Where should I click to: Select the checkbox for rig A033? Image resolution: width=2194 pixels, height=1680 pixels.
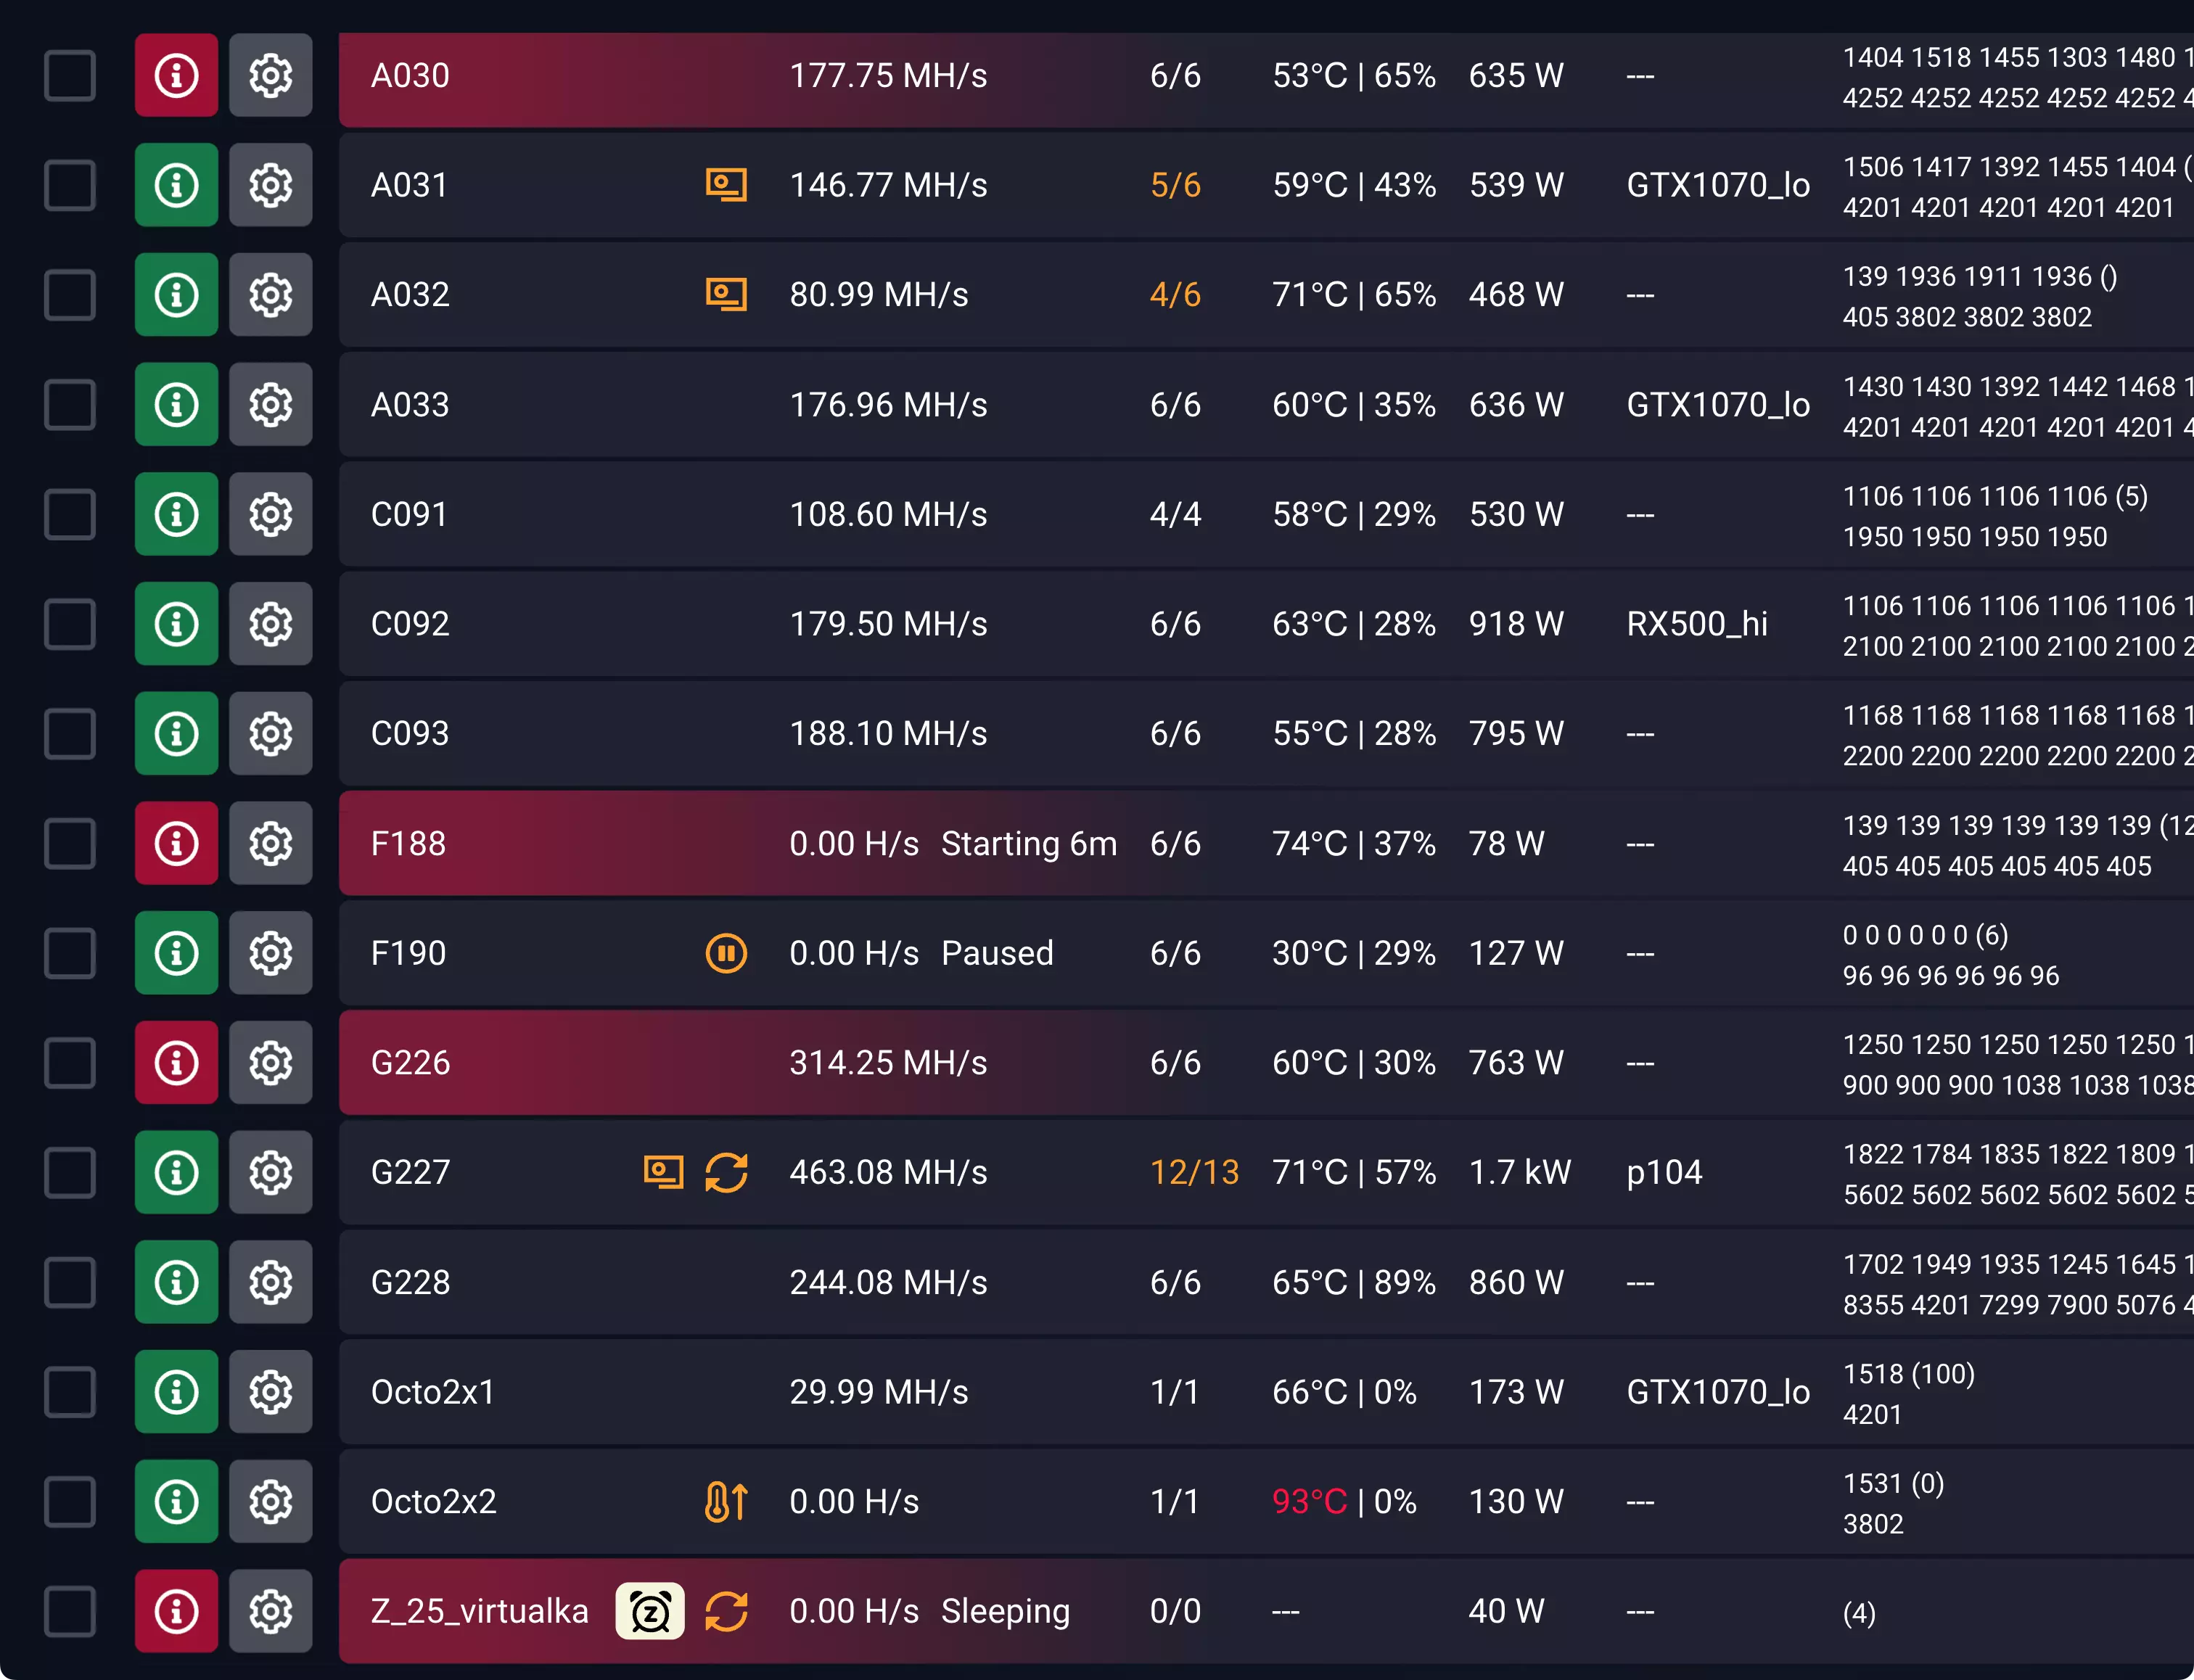point(70,405)
